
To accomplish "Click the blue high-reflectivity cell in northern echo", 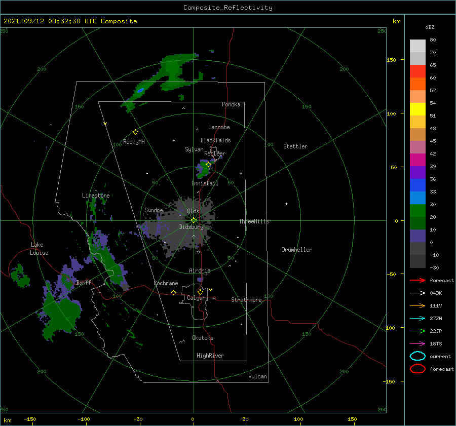I will (x=140, y=91).
